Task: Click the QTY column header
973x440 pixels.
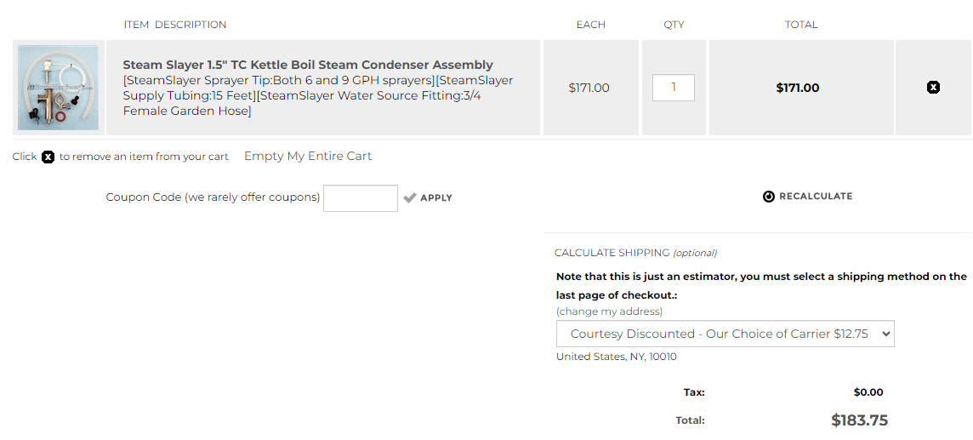Action: pos(674,25)
